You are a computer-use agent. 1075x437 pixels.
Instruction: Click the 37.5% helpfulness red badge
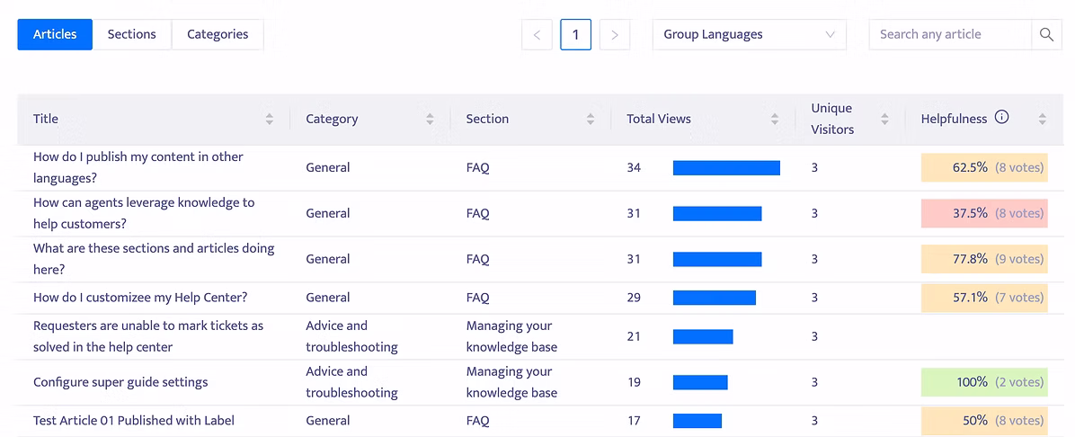tap(984, 213)
